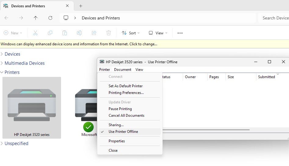
Task: Open the Sort dropdown
Action: coord(131,33)
